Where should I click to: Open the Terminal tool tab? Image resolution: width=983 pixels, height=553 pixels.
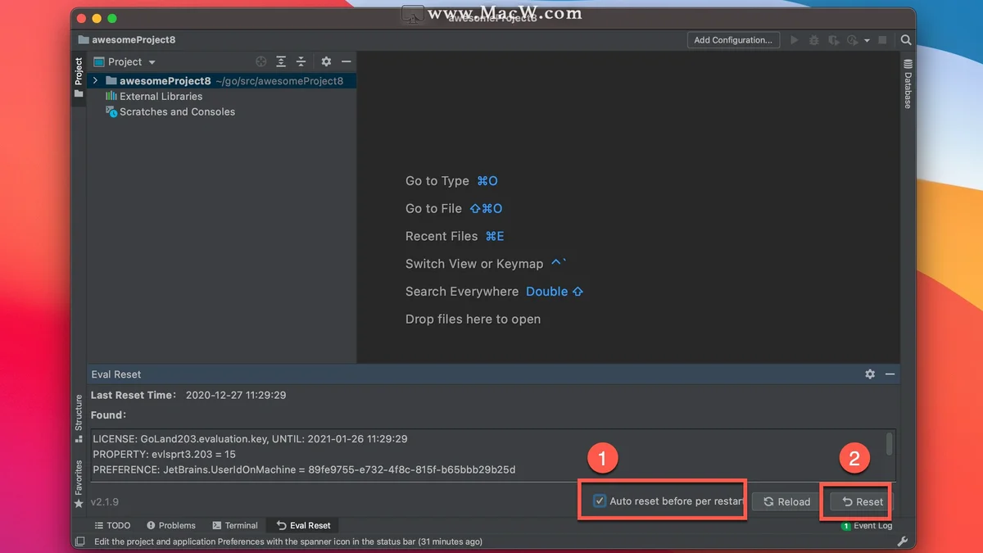pyautogui.click(x=235, y=525)
